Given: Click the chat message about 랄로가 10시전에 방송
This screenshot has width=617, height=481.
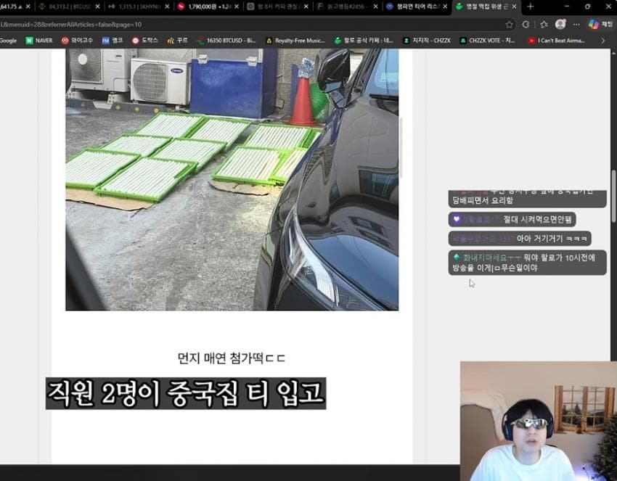Looking at the screenshot, I should point(527,263).
